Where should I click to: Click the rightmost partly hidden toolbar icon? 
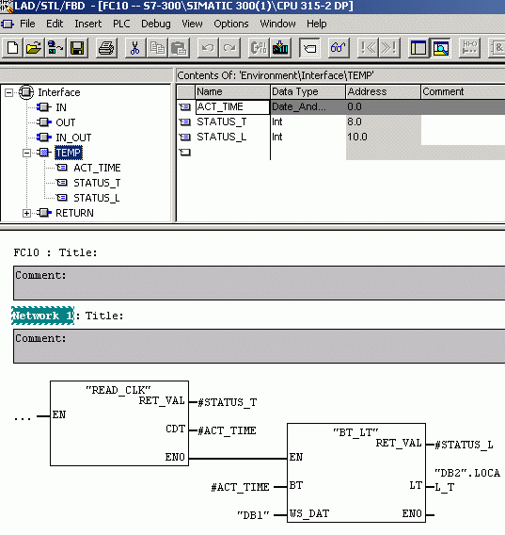[497, 48]
